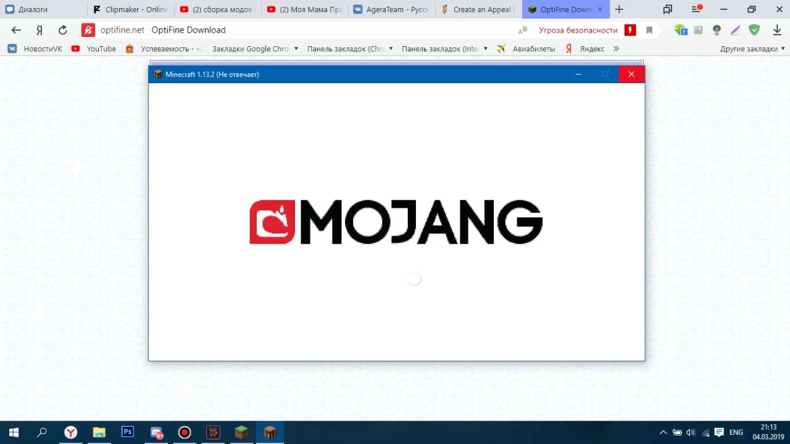
Task: Click the gray picture extension icon
Action: point(699,30)
